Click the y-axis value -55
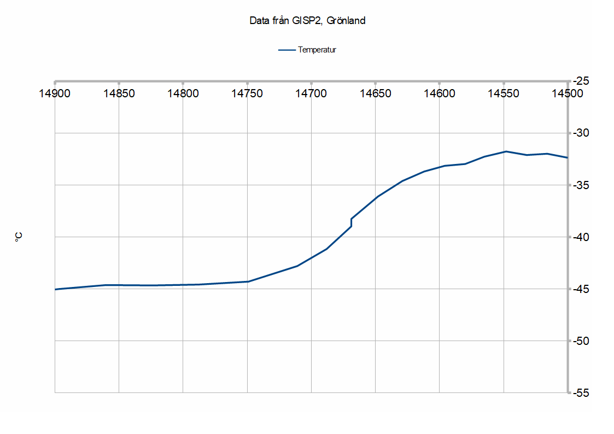This screenshot has height=434, width=614. [x=581, y=393]
